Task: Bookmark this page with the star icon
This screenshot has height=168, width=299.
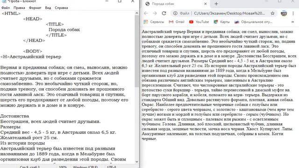Action: tap(272, 14)
